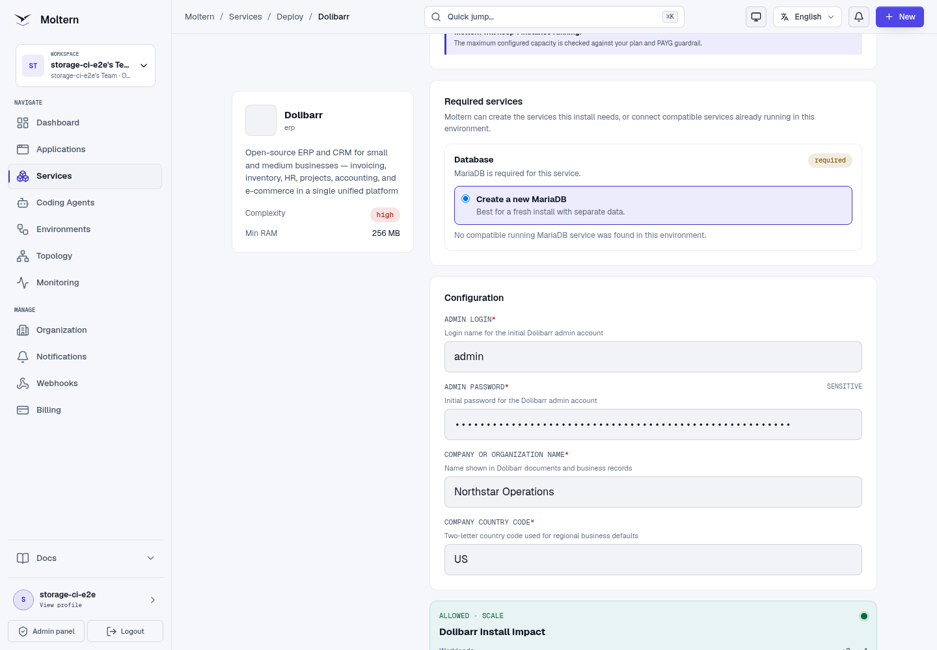The height and width of the screenshot is (650, 937).
Task: Click the 'required' badge on Database
Action: point(830,161)
